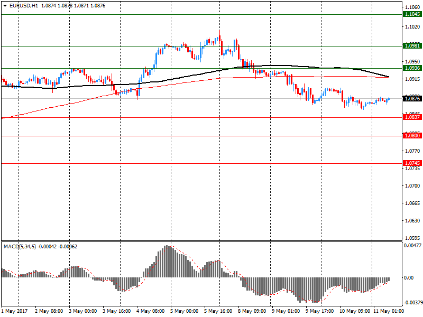
Task: Select the MACD(5,34,5) indicator label
Action: click(x=20, y=247)
